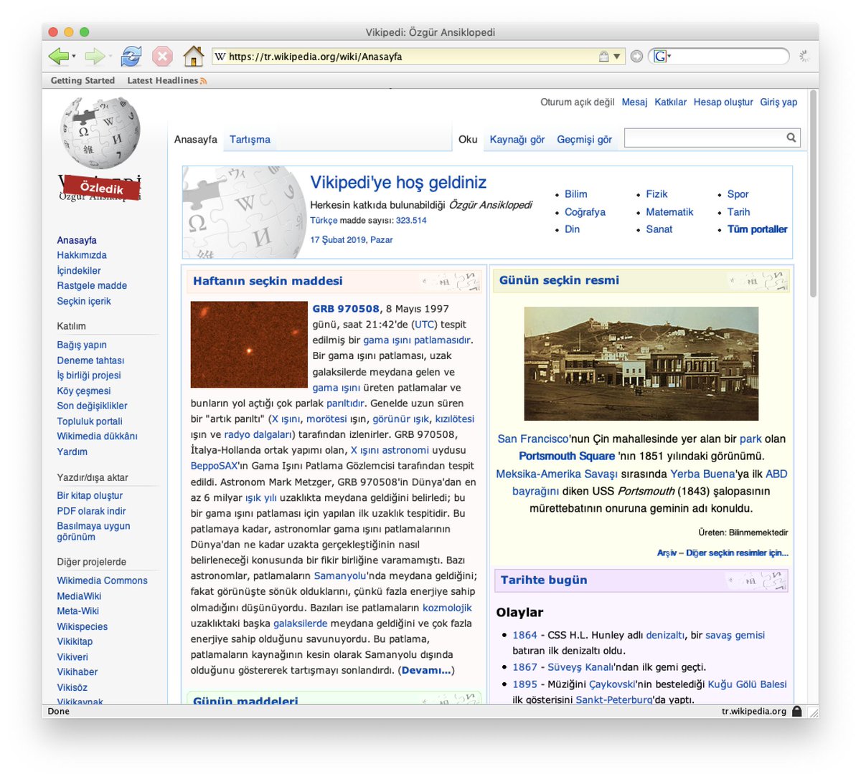Go to the Home page icon

pyautogui.click(x=194, y=56)
